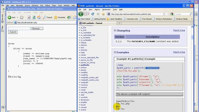Collapse the Examples section
This screenshot has height=112, width=199.
[x=115, y=52]
